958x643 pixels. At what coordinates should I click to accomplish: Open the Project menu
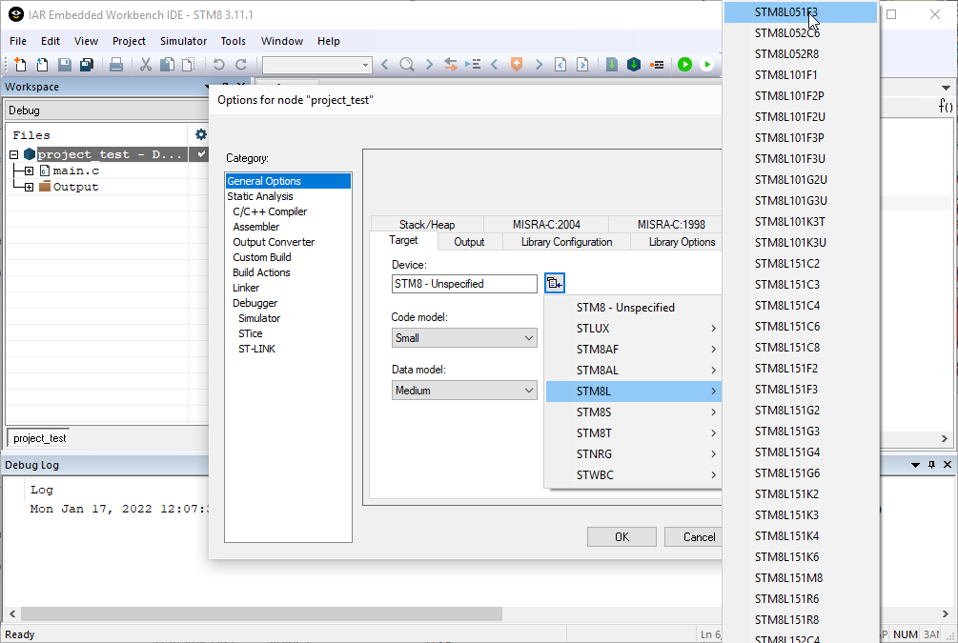click(x=129, y=41)
